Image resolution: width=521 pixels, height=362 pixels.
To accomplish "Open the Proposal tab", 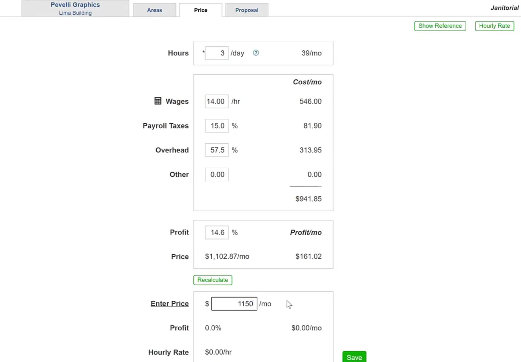I will tap(247, 10).
